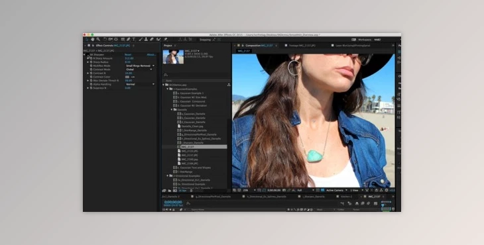Open Alpha Handling Normal dropdown
This screenshot has height=245, width=484.
(x=140, y=84)
